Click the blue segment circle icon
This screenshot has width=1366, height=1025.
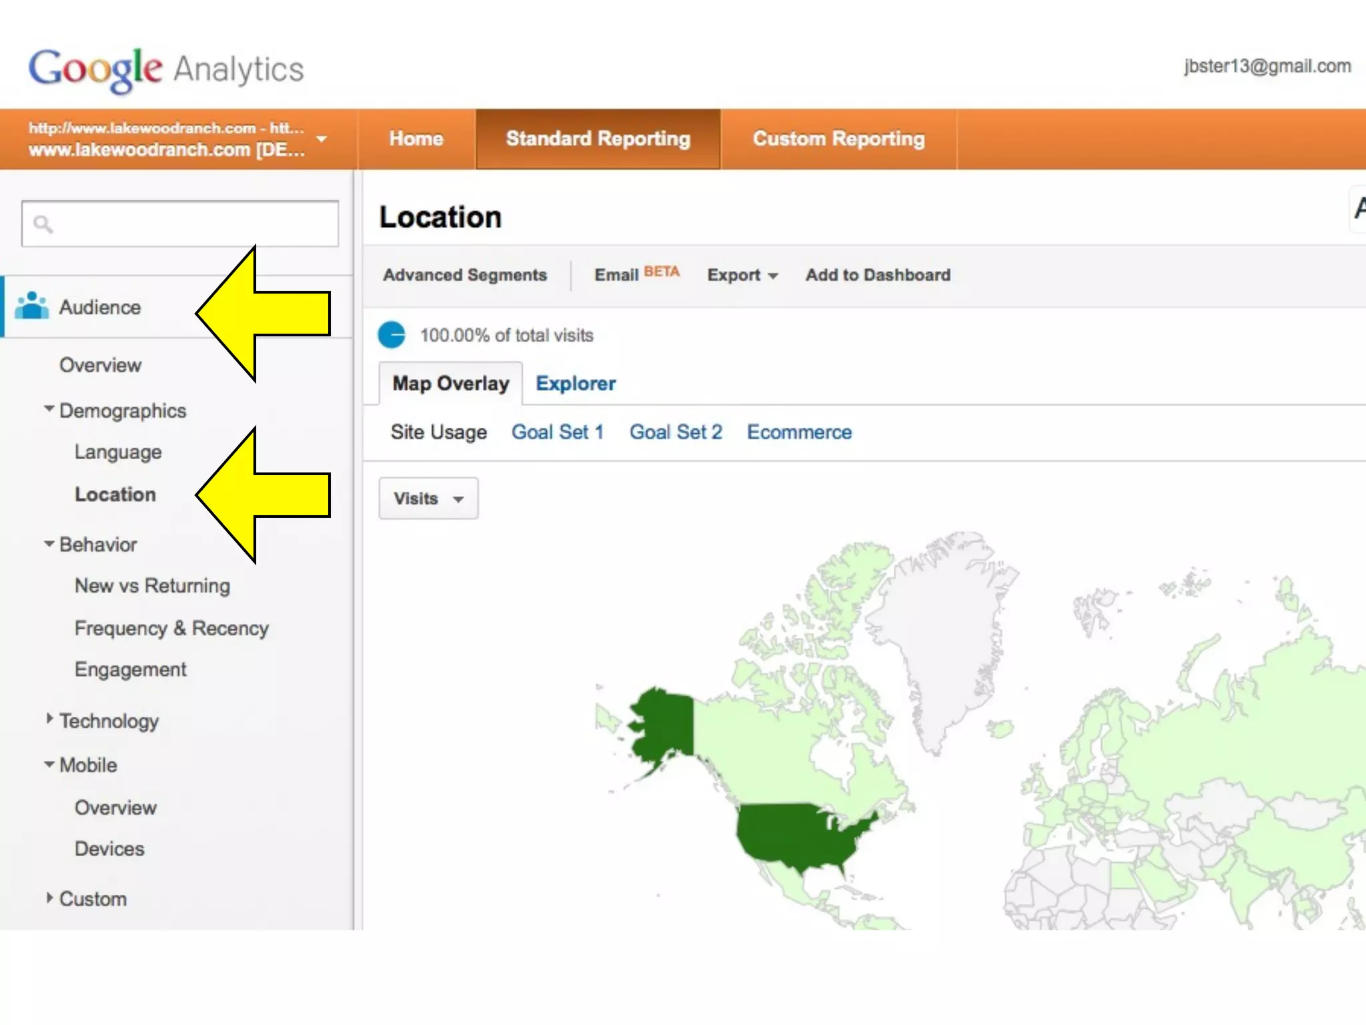pos(392,335)
